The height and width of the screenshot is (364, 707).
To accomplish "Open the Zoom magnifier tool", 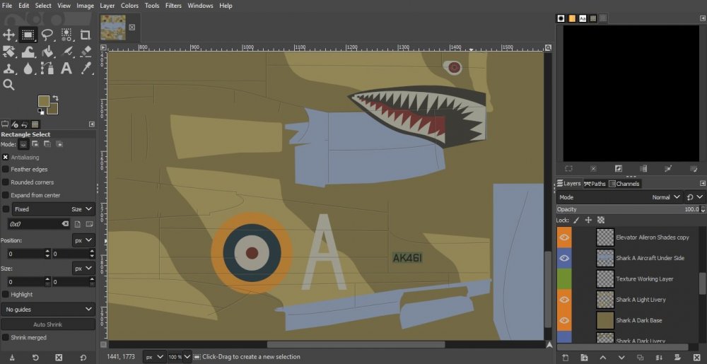I will [9, 85].
